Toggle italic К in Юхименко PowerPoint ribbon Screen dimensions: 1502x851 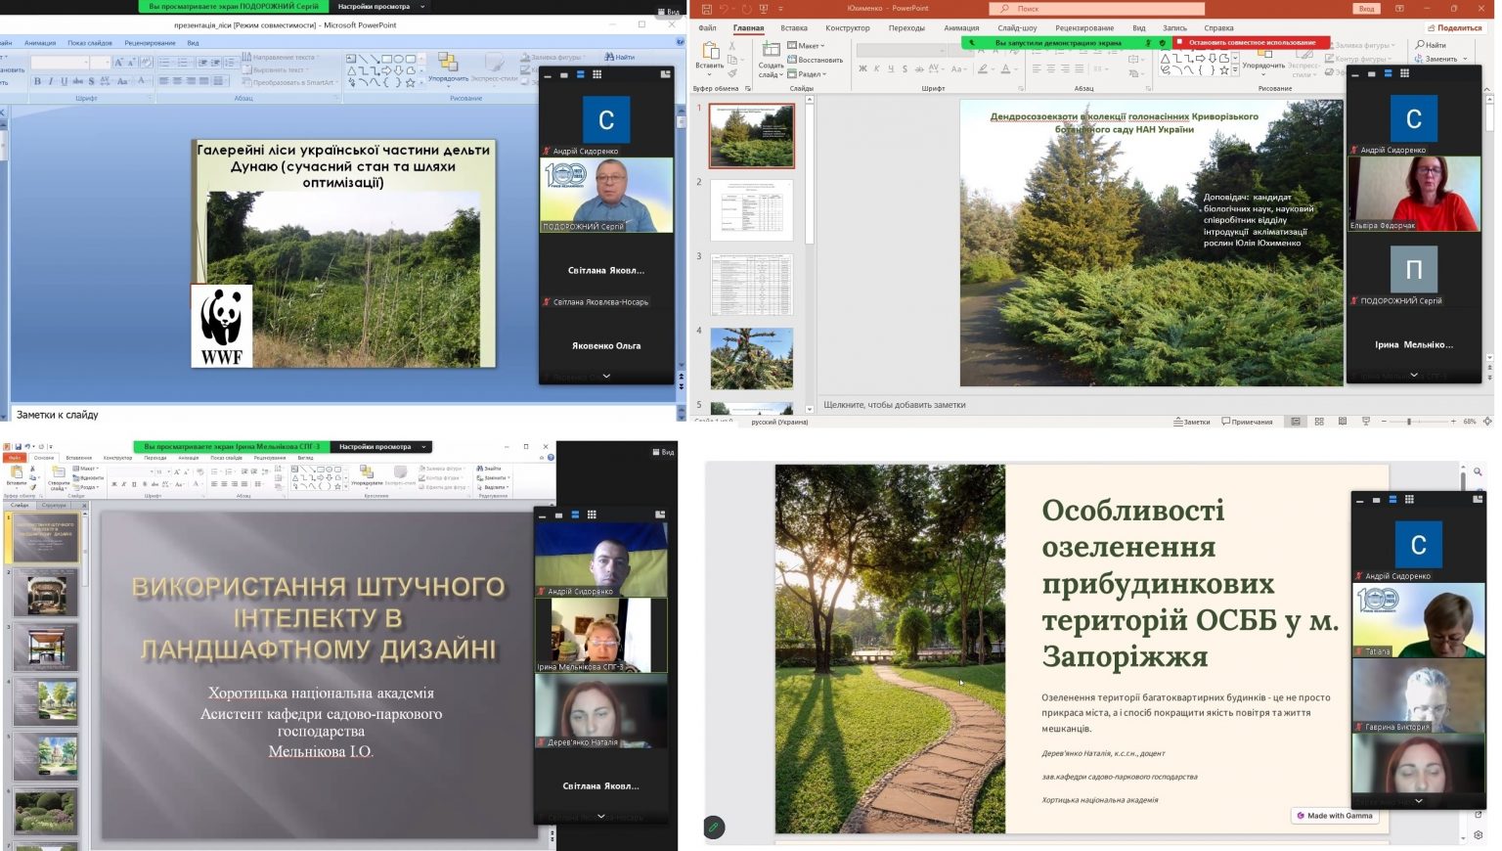coord(876,69)
